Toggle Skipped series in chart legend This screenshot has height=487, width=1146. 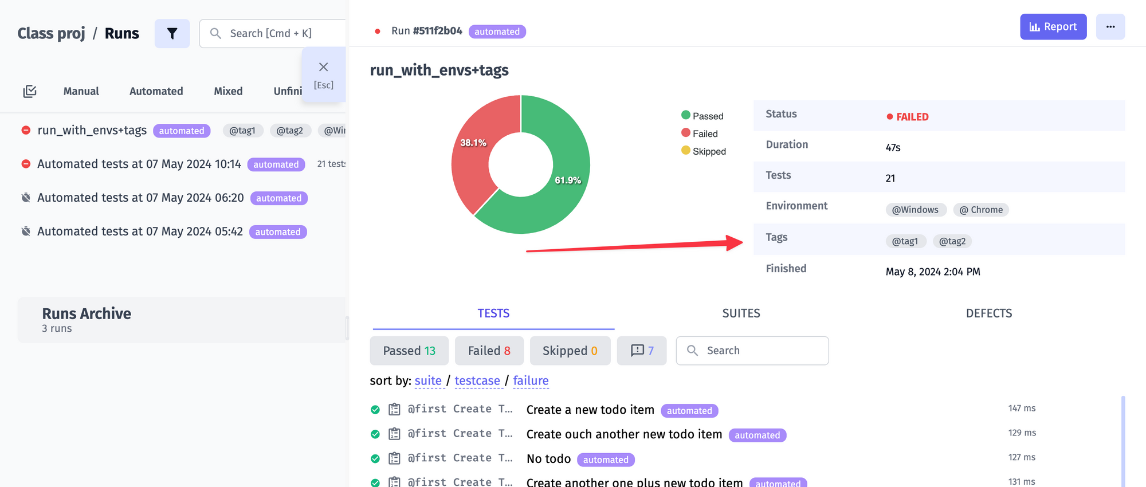point(704,151)
